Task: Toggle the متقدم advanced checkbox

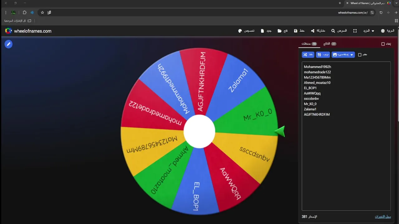Action: point(360,55)
